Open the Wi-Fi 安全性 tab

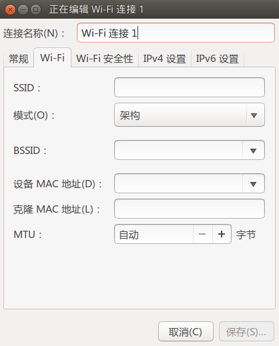pos(105,59)
